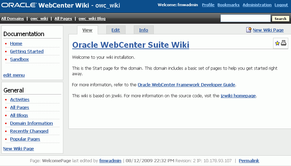
Task: Click the New Wiki Page link beside the tabs
Action: pos(268,30)
